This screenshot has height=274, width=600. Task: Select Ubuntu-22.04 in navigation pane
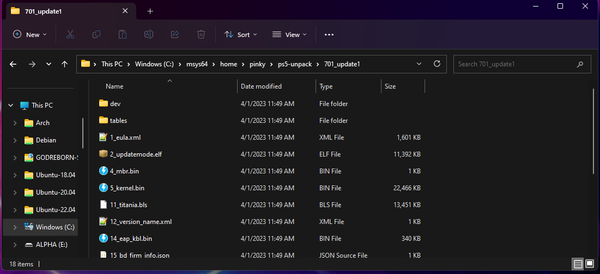(56, 210)
